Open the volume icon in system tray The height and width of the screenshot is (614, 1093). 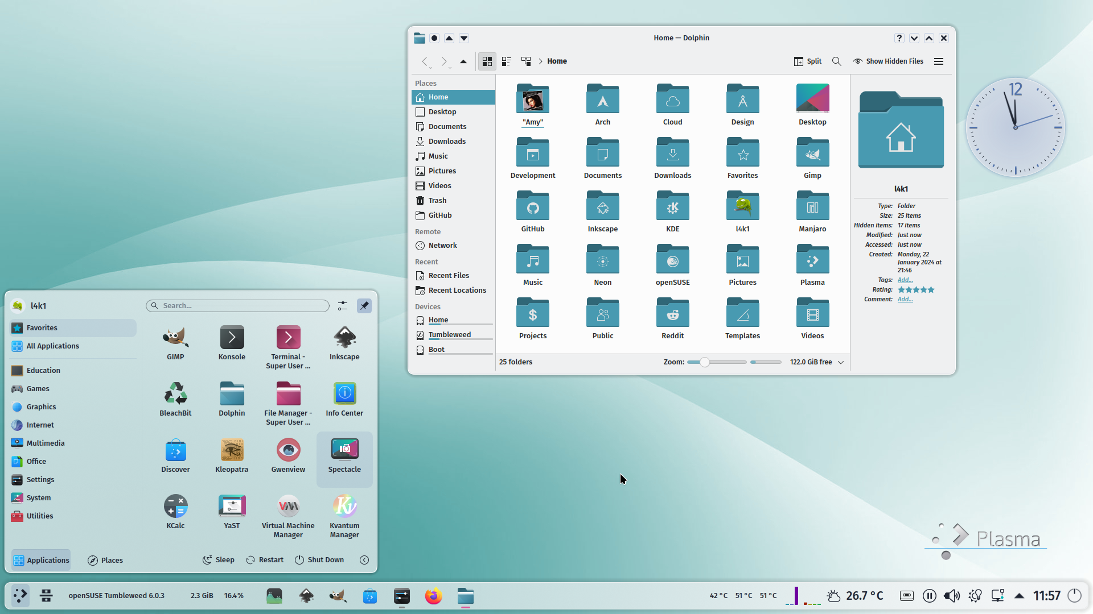(x=951, y=596)
